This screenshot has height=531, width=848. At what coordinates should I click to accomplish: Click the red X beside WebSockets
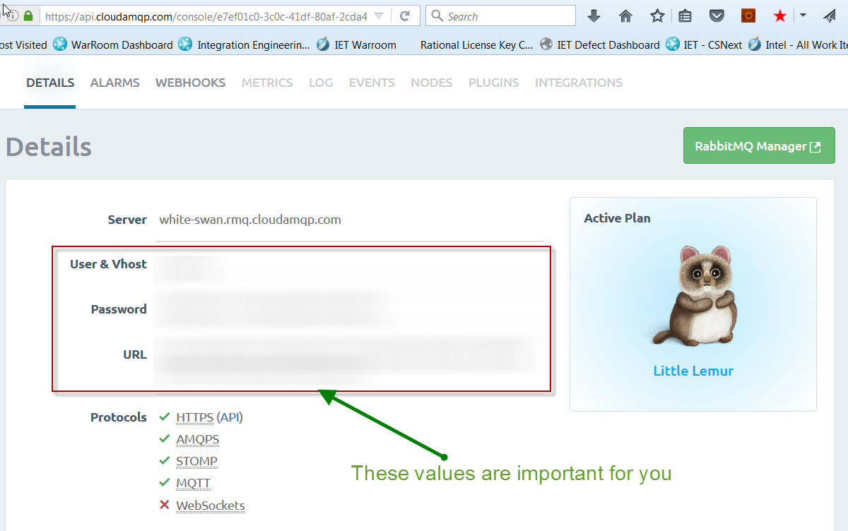(165, 504)
